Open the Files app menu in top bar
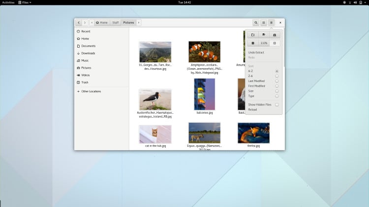This screenshot has height=207, width=369. pyautogui.click(x=27, y=2)
